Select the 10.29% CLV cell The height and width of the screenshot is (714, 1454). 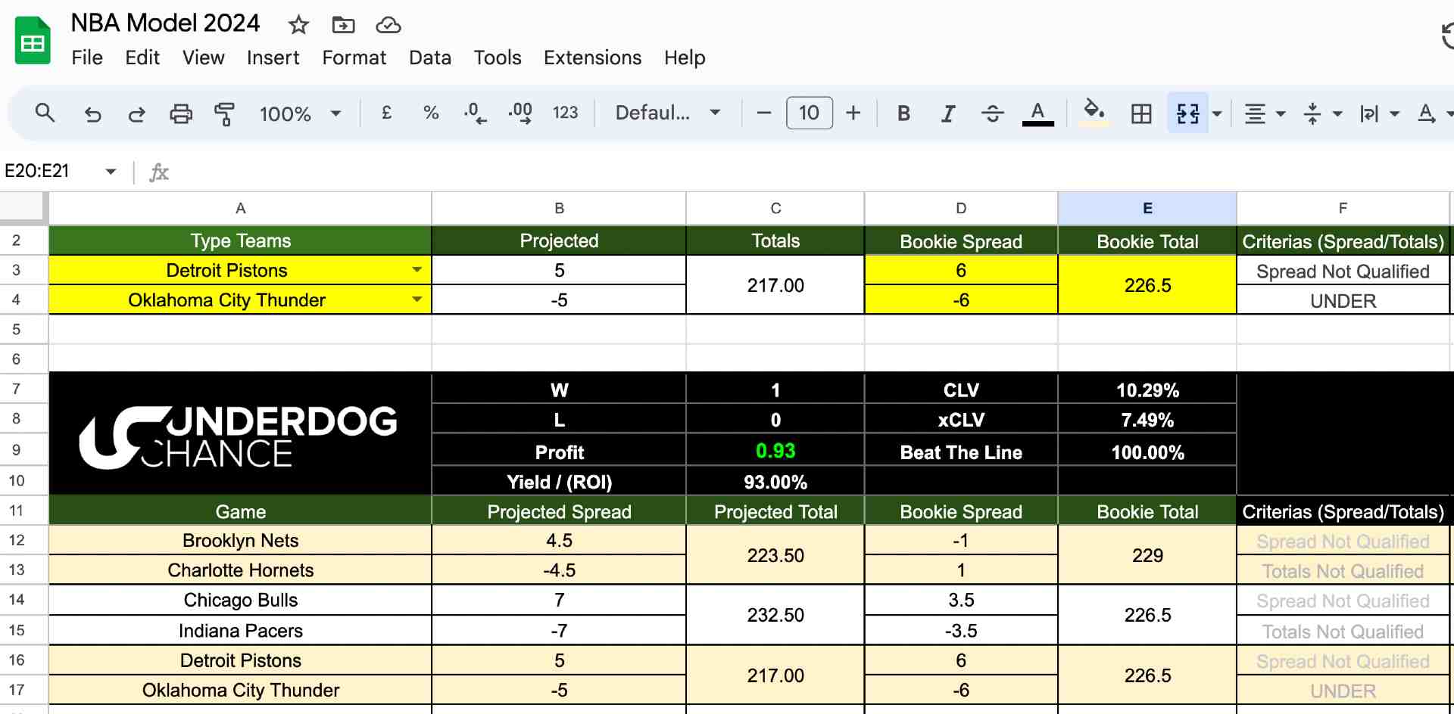click(1147, 390)
